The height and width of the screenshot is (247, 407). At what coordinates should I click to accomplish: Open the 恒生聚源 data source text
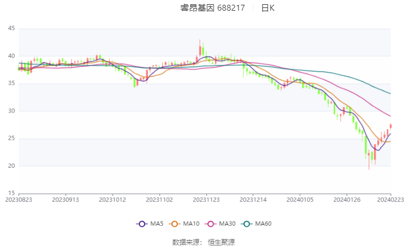pyautogui.click(x=221, y=242)
